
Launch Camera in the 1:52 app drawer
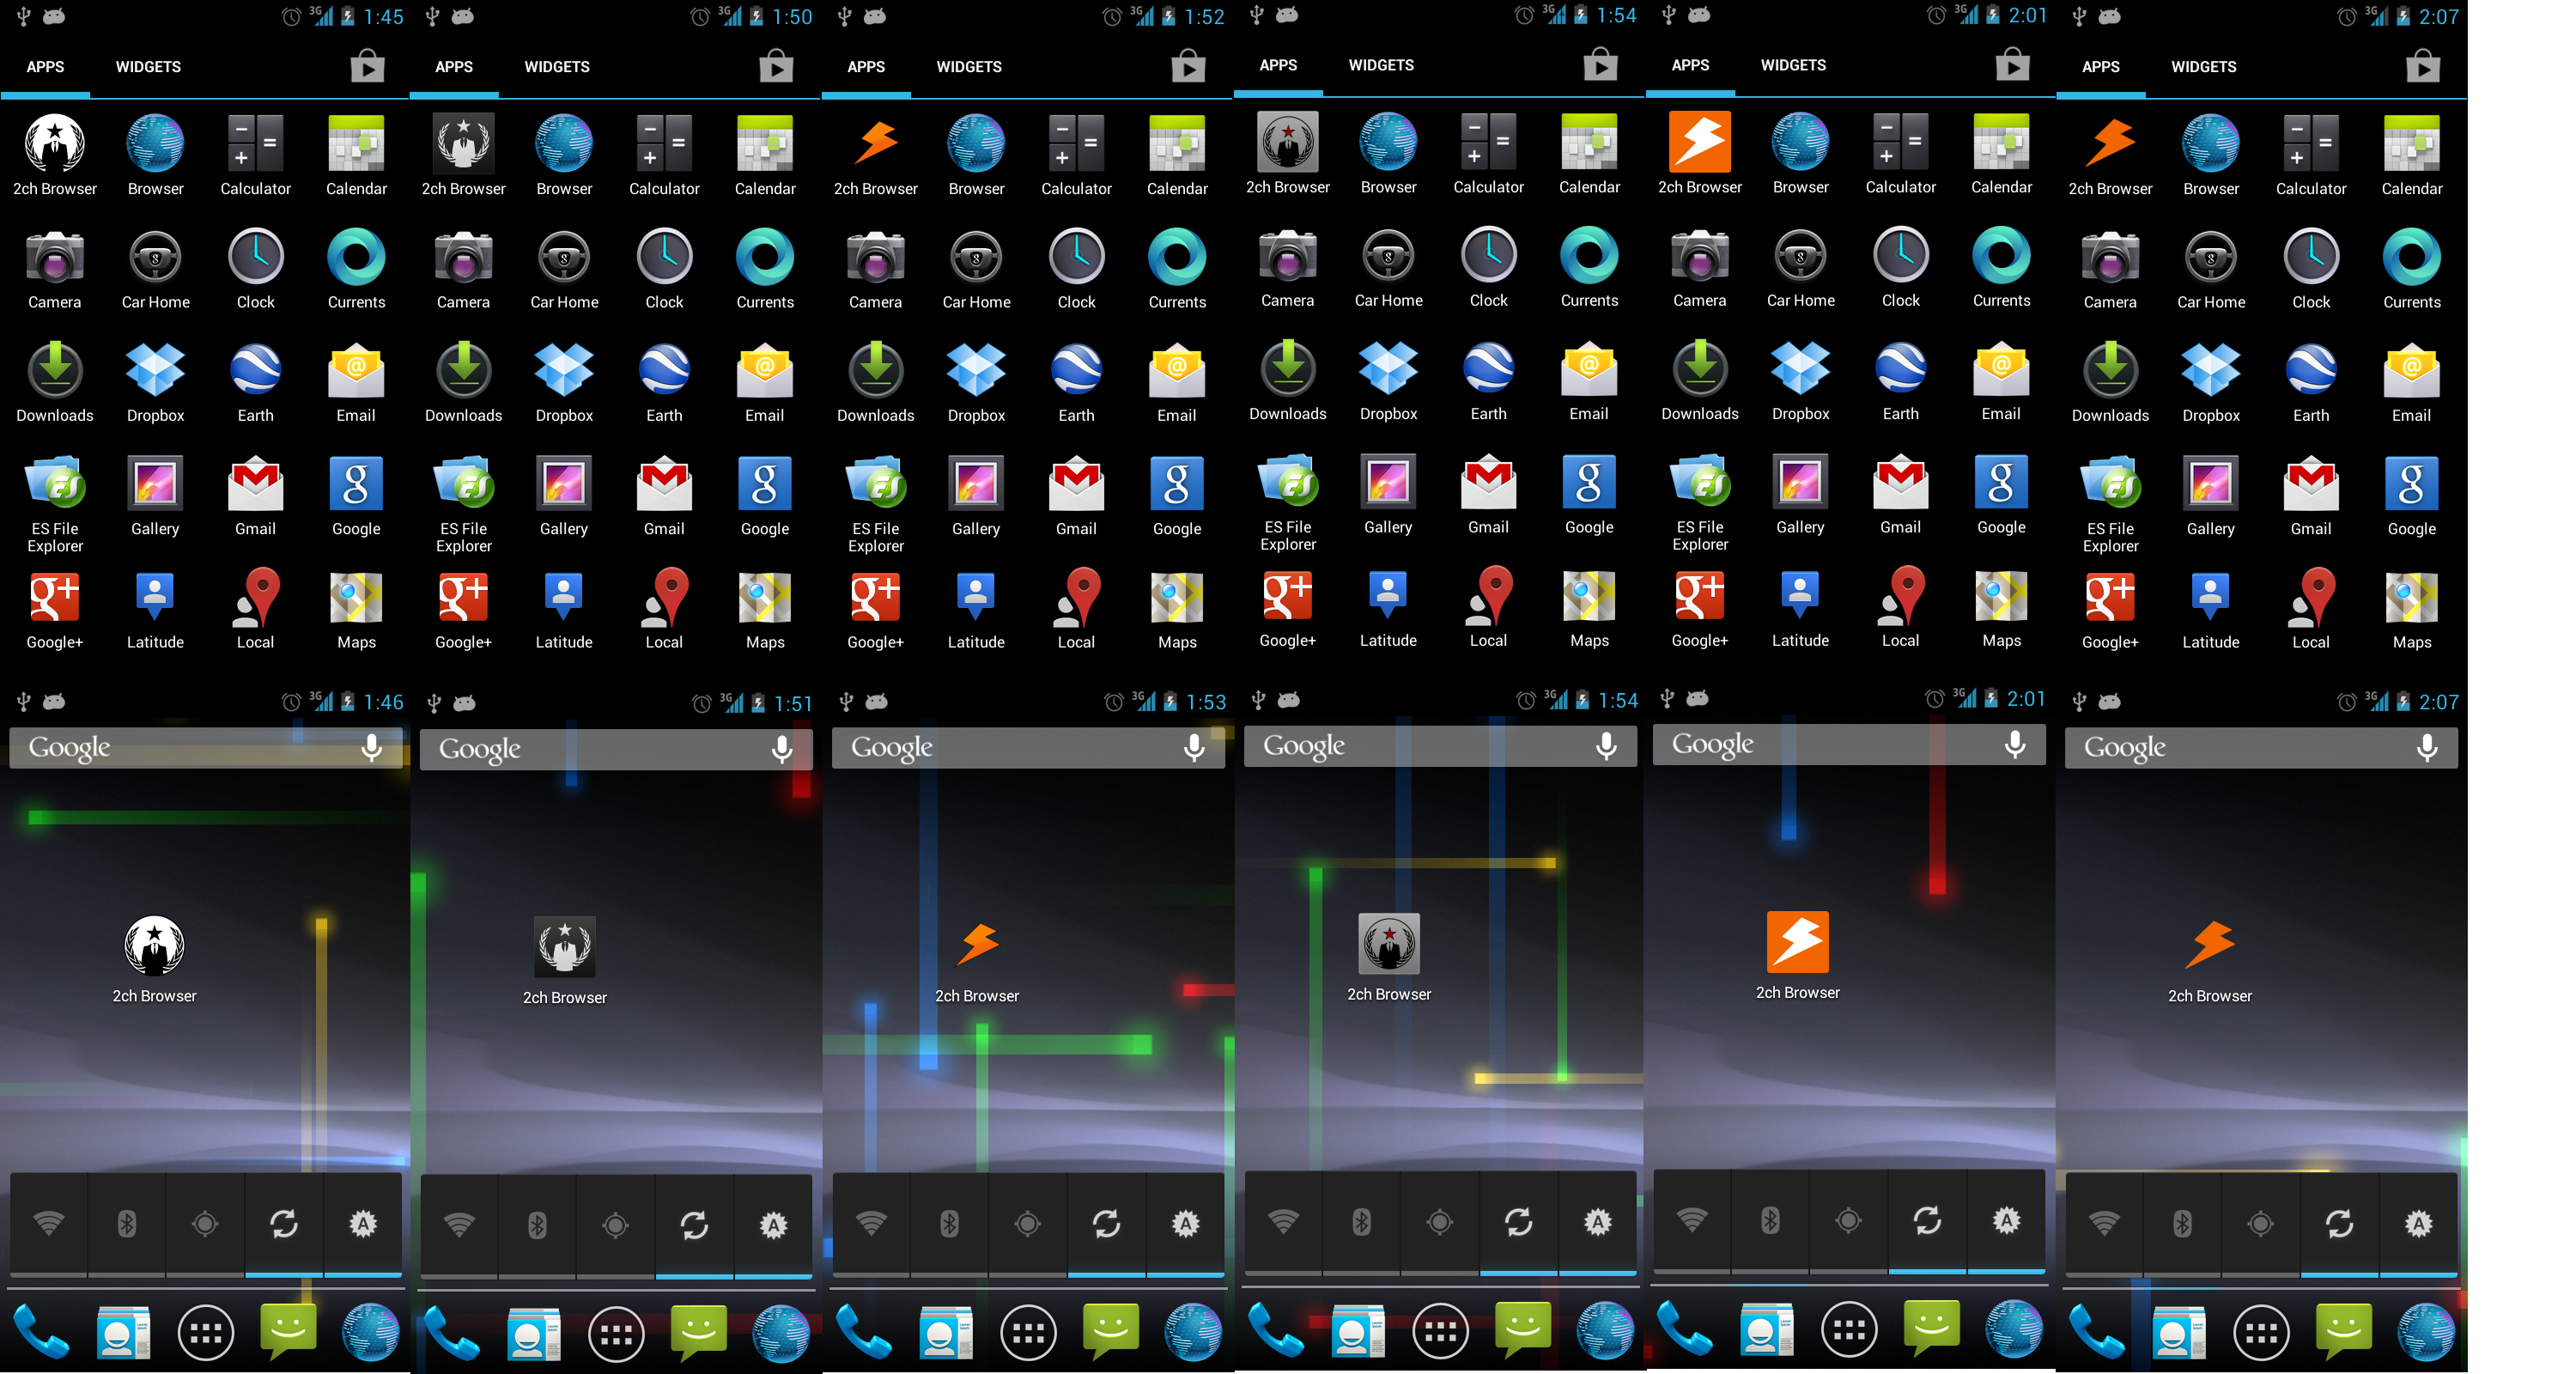coord(876,268)
